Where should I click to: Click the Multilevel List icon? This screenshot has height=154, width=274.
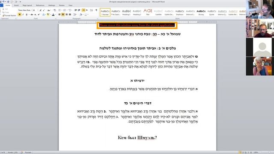pos(70,10)
